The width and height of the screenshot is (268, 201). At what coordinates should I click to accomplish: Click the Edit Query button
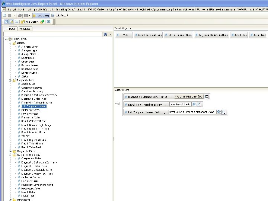[41, 15]
